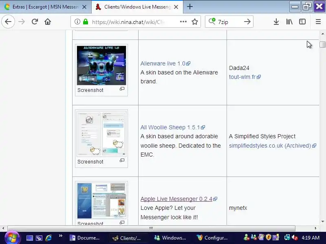Submit the 7zip search arrow

pos(247,22)
